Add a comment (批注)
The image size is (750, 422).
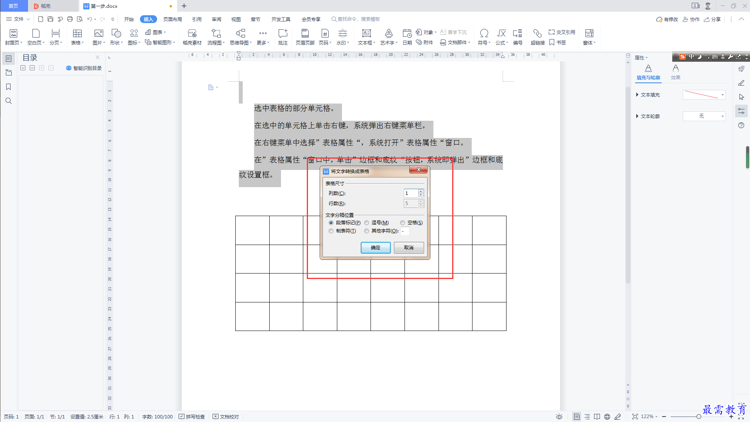(x=283, y=37)
